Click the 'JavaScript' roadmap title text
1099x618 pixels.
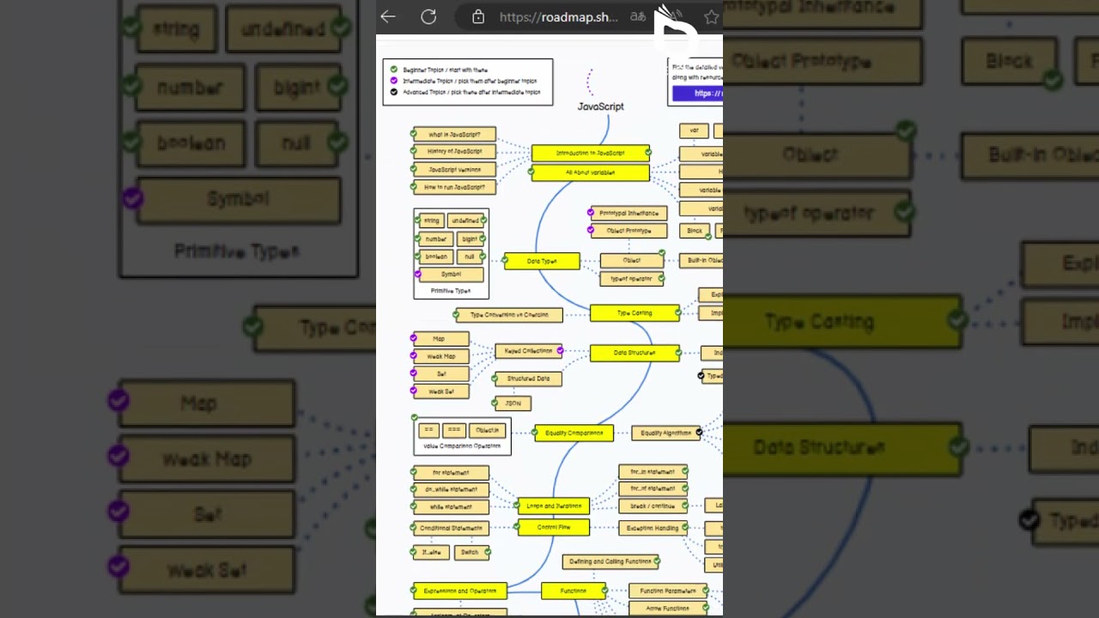[600, 106]
